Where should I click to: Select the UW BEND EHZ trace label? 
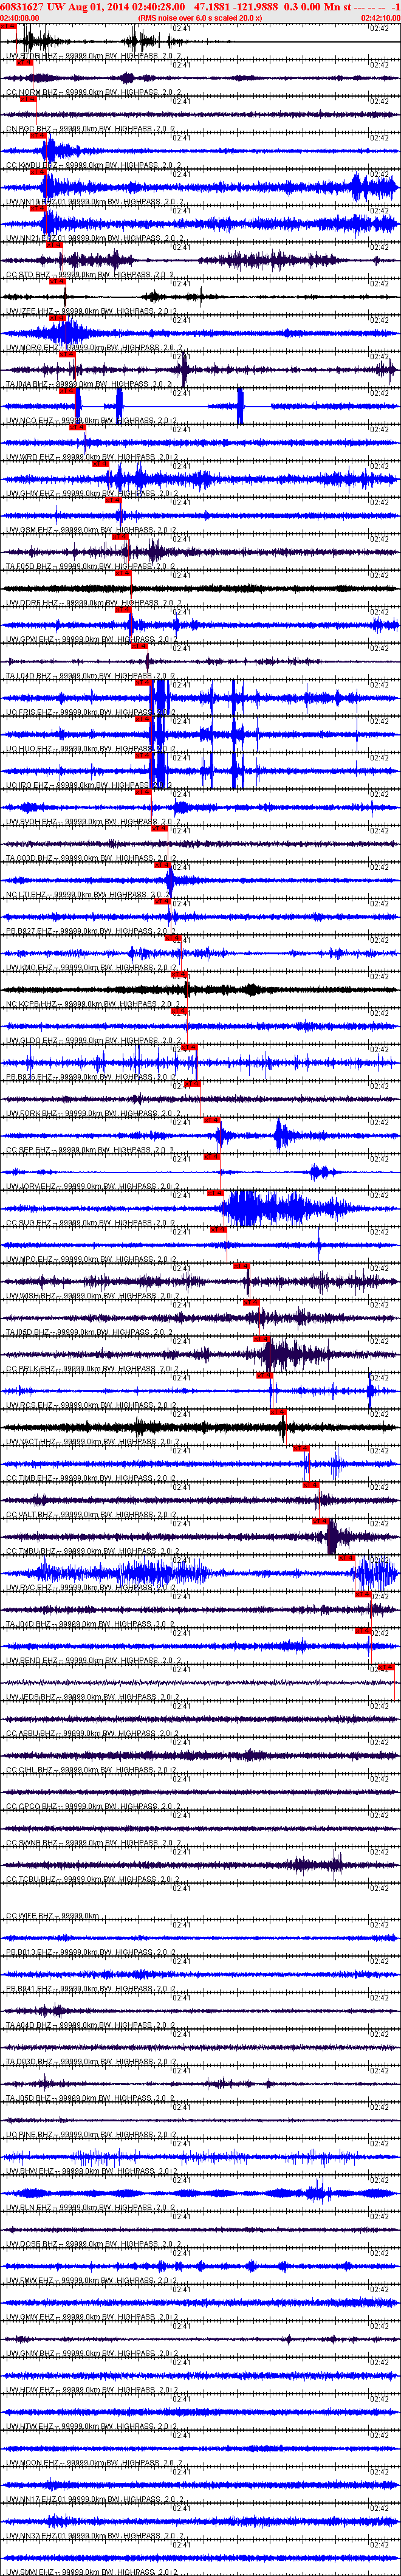coord(92,1662)
